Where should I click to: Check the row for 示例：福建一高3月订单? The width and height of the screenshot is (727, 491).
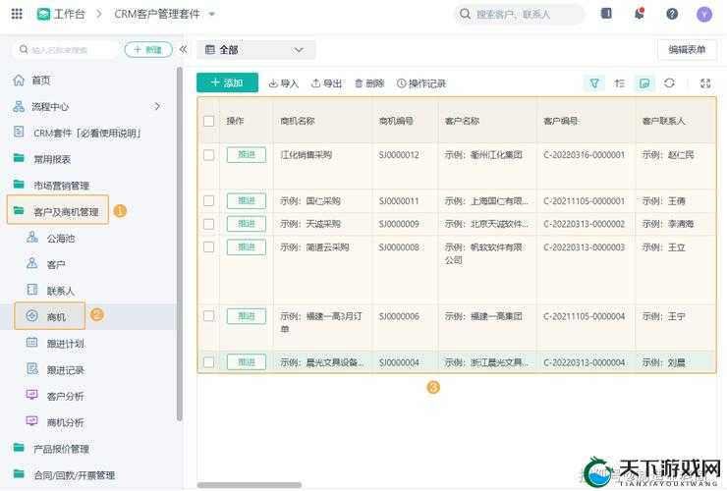click(x=208, y=316)
